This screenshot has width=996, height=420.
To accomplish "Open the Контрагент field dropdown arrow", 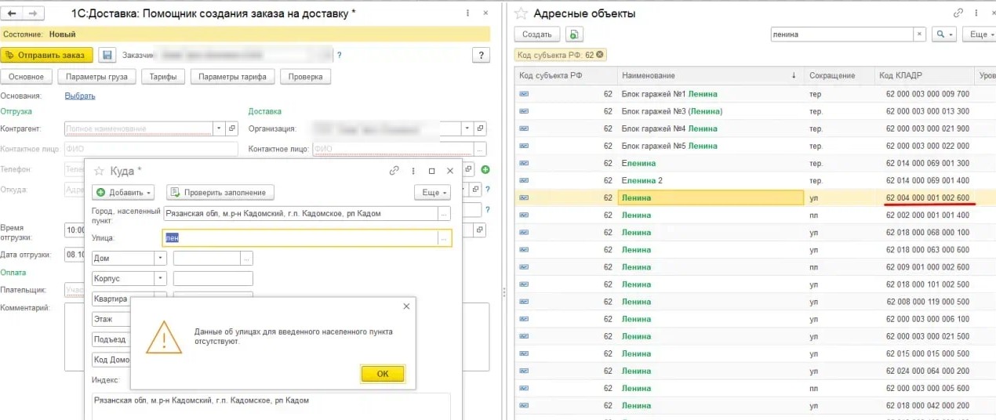I will tap(217, 129).
